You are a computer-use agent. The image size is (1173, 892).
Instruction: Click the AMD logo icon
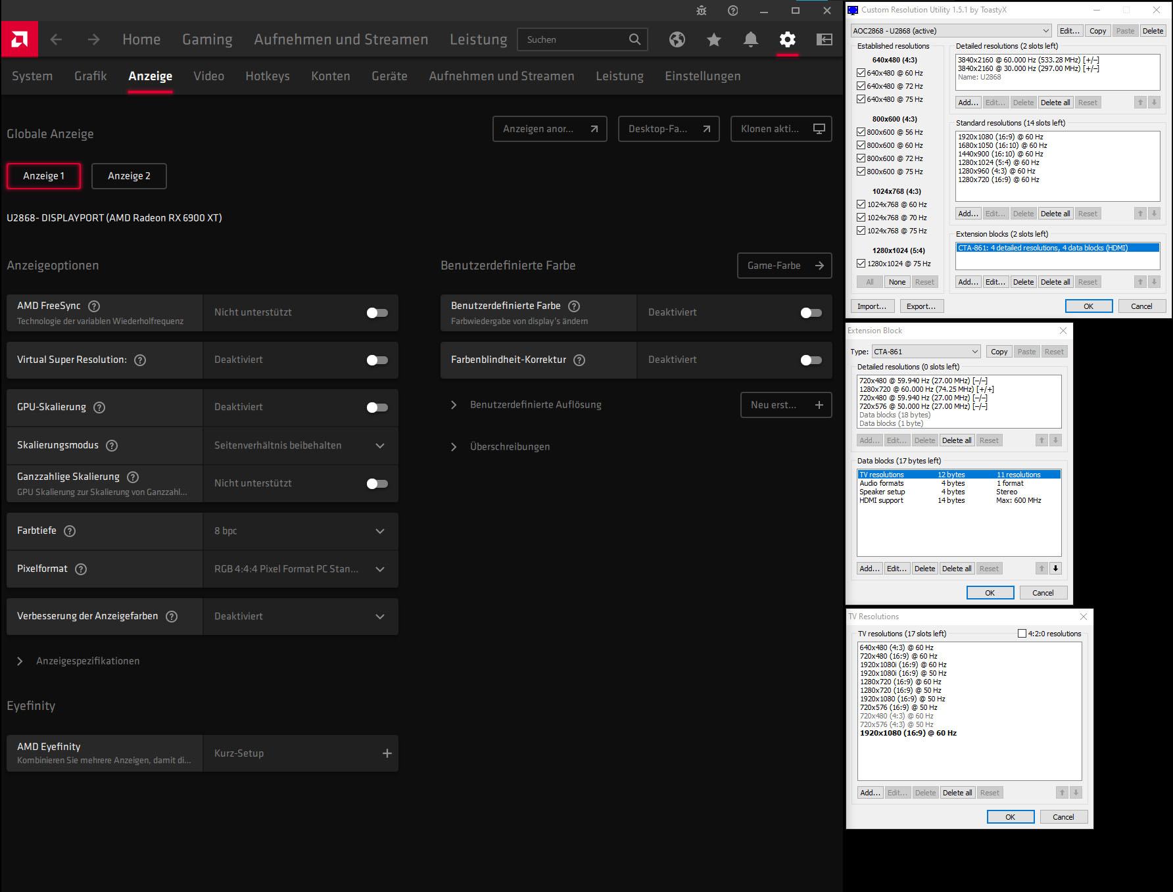[19, 39]
